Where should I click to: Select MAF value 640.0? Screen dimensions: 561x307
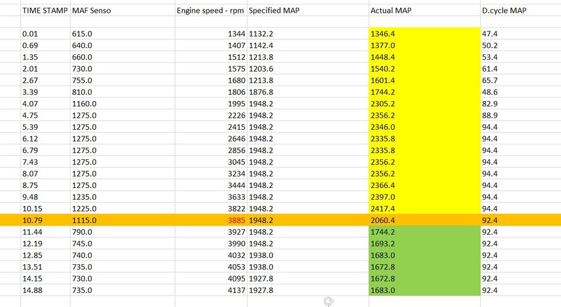122,45
